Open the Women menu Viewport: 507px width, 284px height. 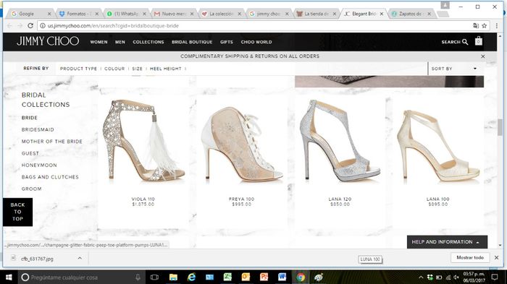[x=99, y=42]
